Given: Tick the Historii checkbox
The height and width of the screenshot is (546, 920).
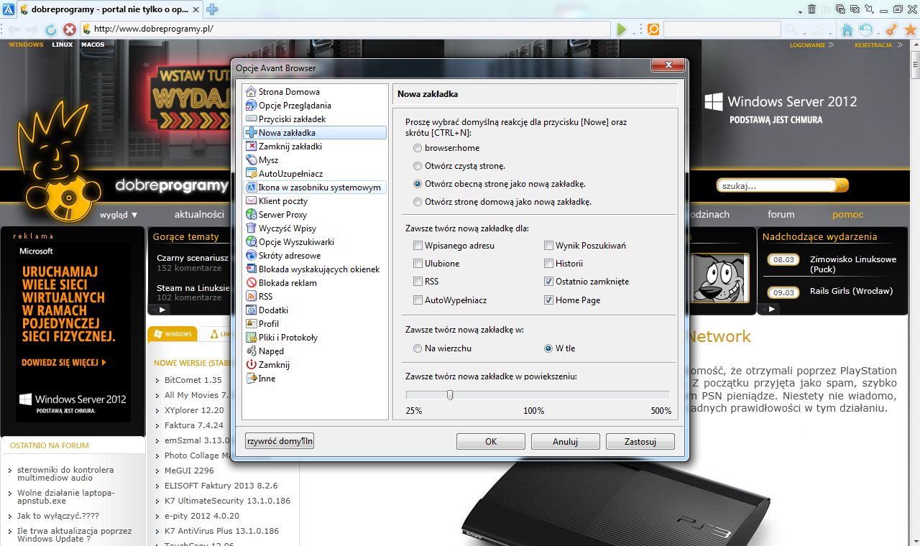Looking at the screenshot, I should (x=549, y=264).
